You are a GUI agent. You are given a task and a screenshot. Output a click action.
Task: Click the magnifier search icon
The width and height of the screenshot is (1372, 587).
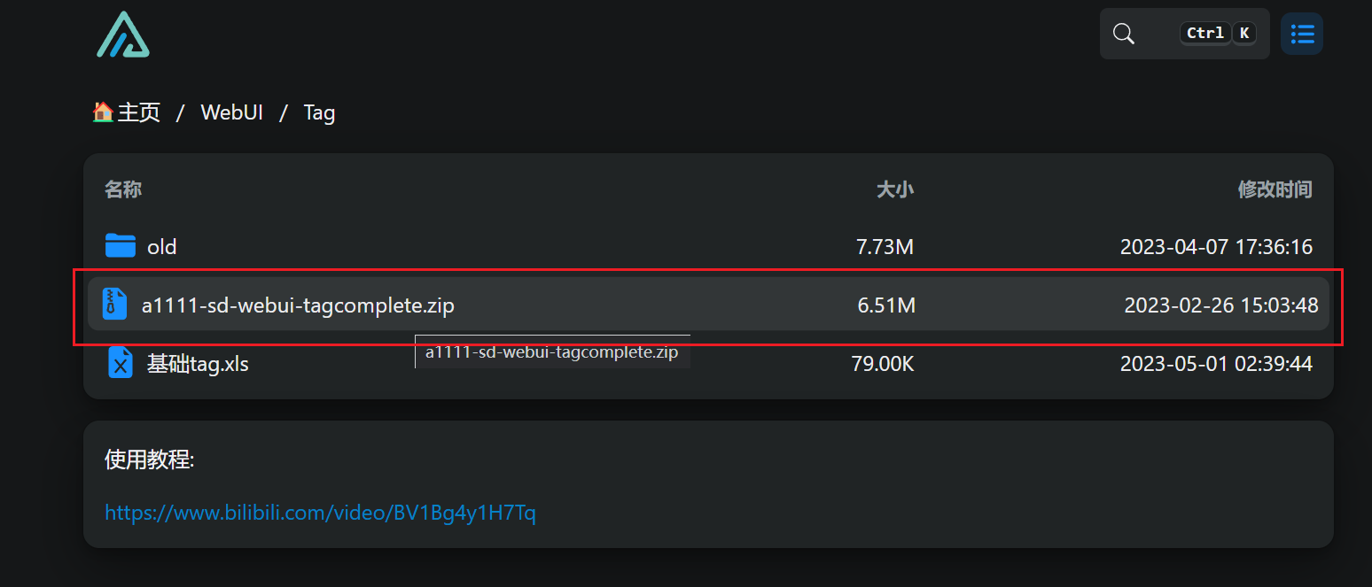1124,34
